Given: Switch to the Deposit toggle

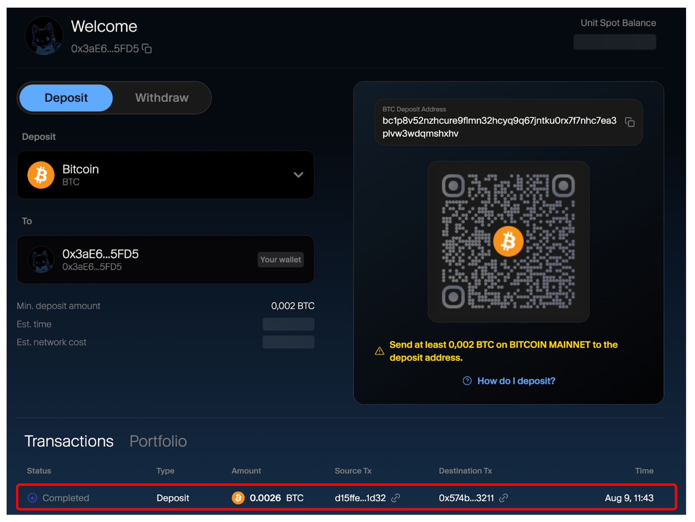Looking at the screenshot, I should tap(66, 98).
